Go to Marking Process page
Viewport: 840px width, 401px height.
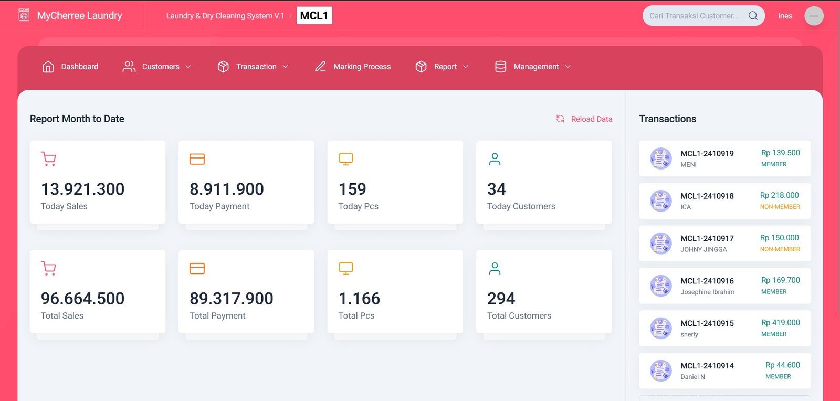(353, 67)
